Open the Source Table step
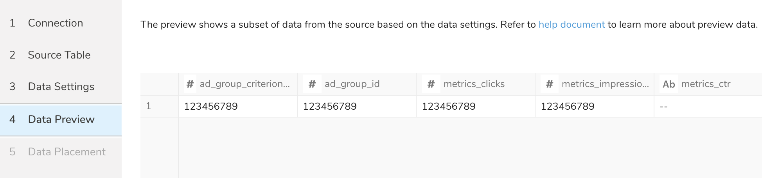 point(59,55)
